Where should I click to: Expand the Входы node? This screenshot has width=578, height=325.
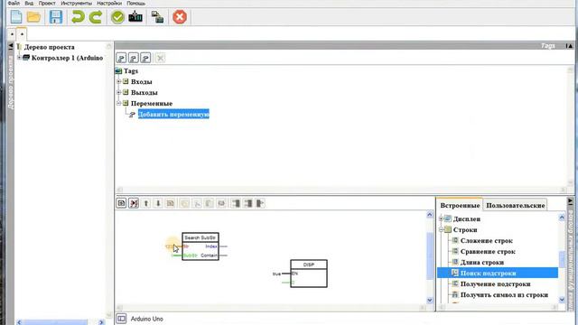[x=118, y=81]
